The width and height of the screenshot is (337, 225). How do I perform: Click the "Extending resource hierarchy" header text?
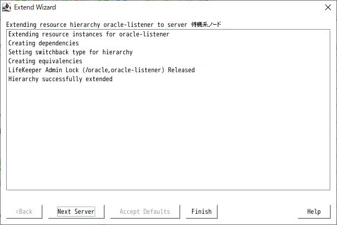click(x=53, y=25)
